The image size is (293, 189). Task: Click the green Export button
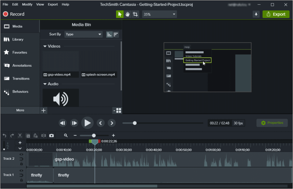tap(276, 14)
